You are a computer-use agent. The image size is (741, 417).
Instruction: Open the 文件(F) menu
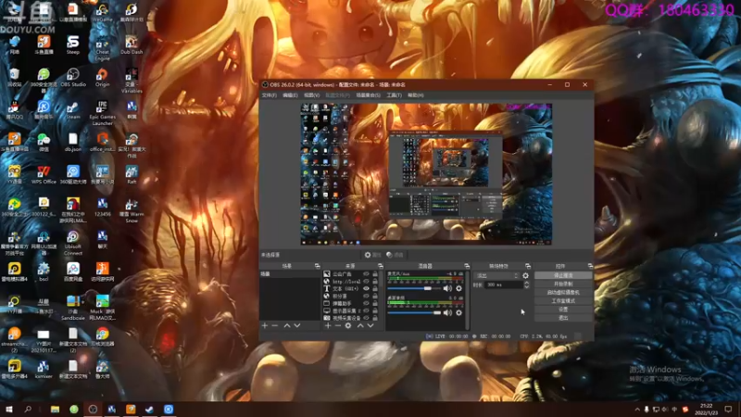[x=270, y=95]
